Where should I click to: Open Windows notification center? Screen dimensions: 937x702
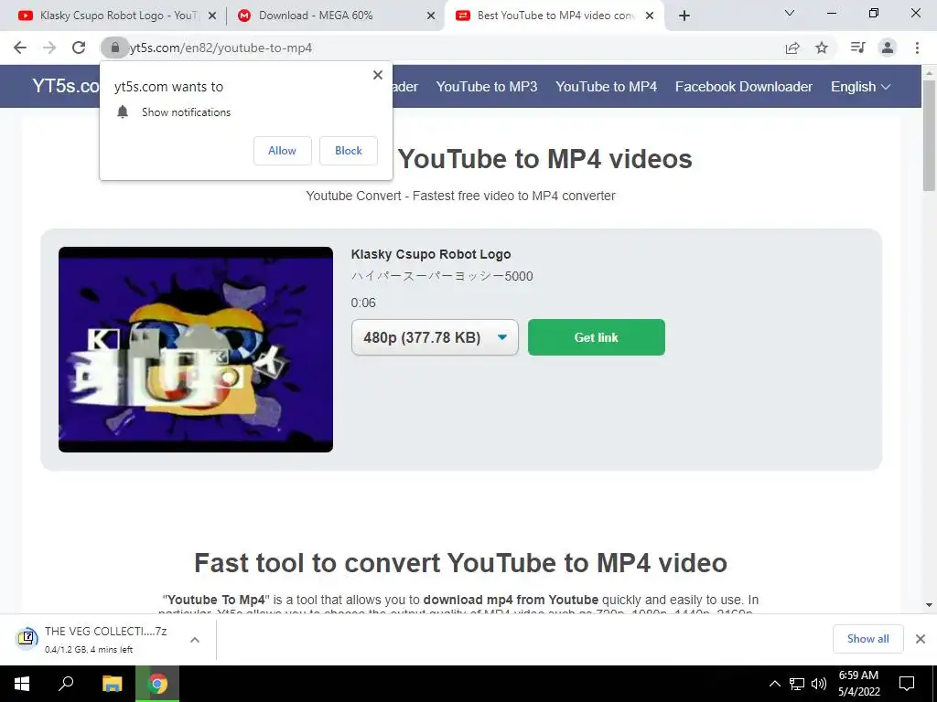tap(907, 684)
